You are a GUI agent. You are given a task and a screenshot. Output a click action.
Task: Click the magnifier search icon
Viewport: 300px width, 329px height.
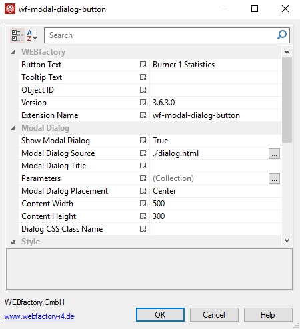click(282, 35)
